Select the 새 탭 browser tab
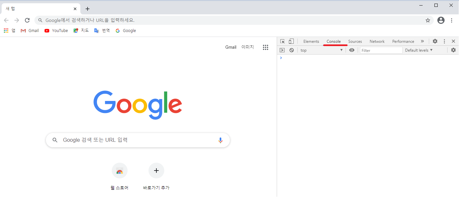The image size is (459, 197). (40, 9)
